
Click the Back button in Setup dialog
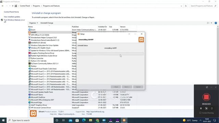[x=116, y=87]
